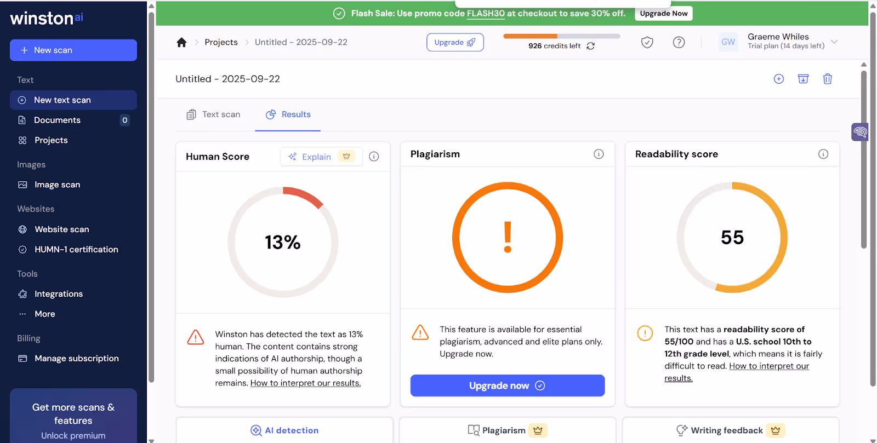Screen dimensions: 877x443
Task: Click the crown icon next to Explain
Action: (346, 156)
